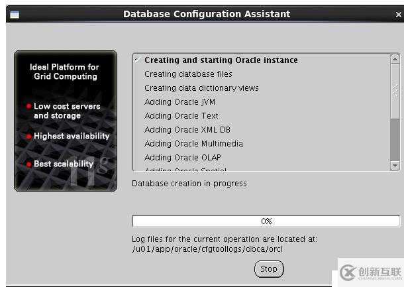
Task: Click the log path /u01/app/oracle/cfgtoollogs/dbca/orcl
Action: (x=207, y=249)
